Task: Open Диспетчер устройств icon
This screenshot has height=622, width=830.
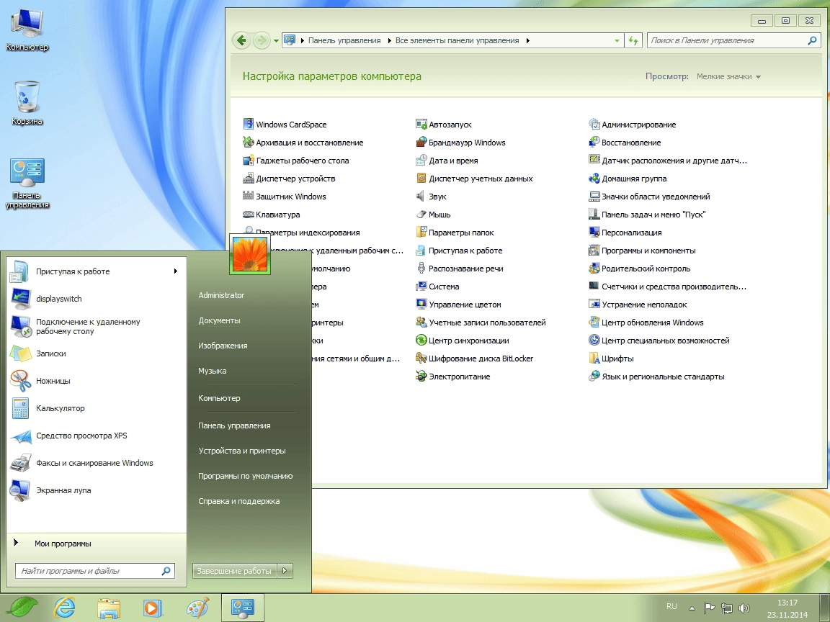Action: 249,179
